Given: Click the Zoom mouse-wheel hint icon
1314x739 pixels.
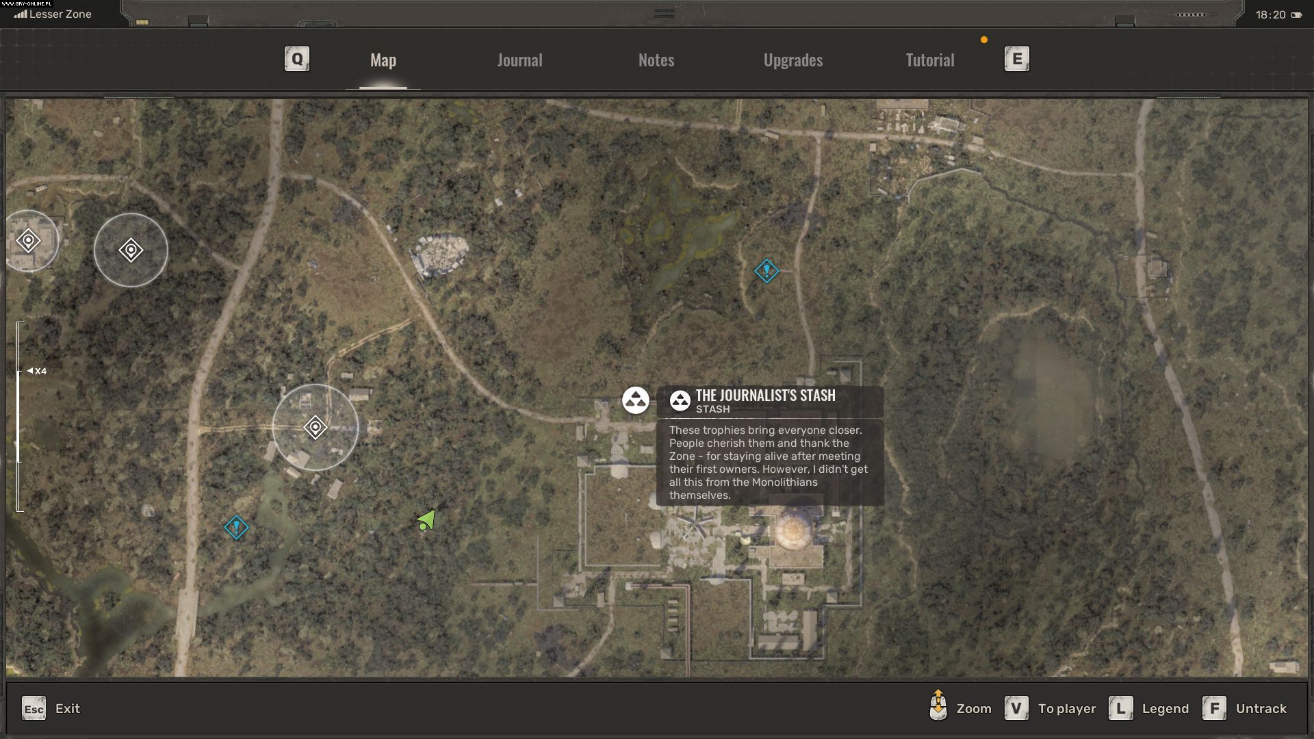Looking at the screenshot, I should pyautogui.click(x=938, y=706).
